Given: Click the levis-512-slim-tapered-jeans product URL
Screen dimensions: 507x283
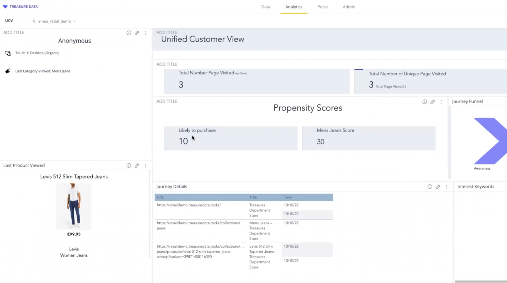Looking at the screenshot, I should tap(200, 251).
